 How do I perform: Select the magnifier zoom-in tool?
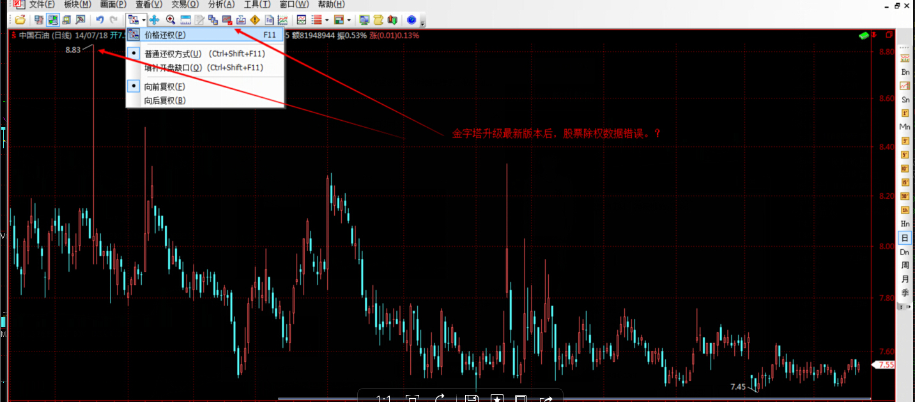170,20
